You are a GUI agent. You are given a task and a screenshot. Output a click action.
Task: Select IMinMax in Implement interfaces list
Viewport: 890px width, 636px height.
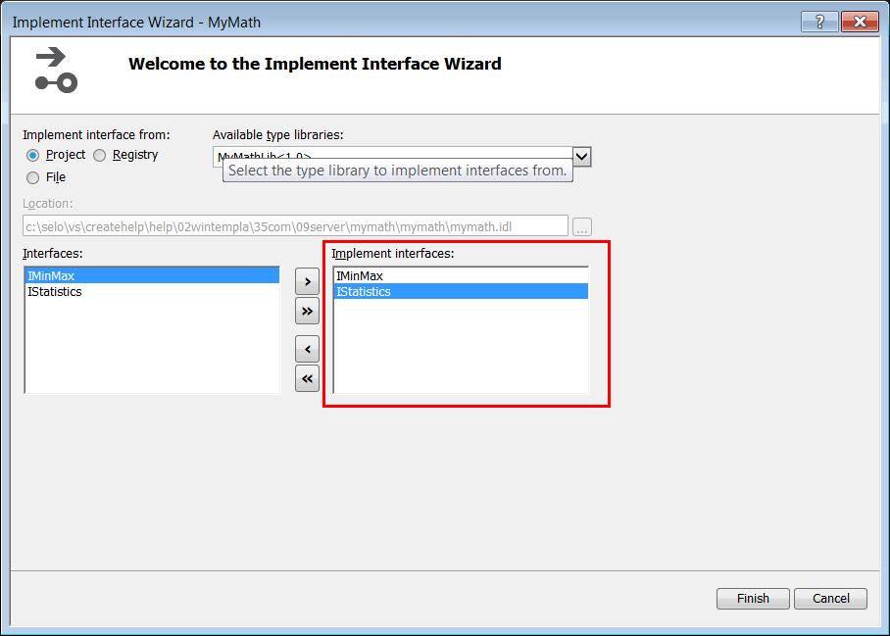(461, 275)
